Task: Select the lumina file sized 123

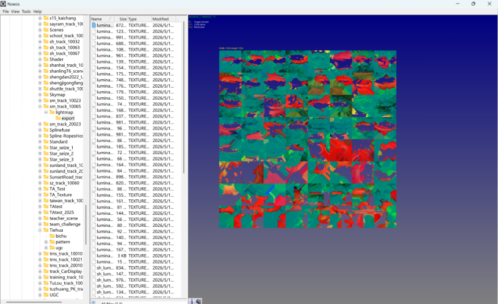Action: [x=136, y=31]
